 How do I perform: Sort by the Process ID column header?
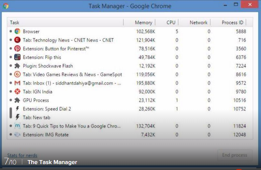(x=228, y=22)
